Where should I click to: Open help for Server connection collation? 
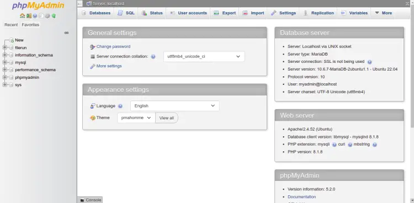click(153, 56)
